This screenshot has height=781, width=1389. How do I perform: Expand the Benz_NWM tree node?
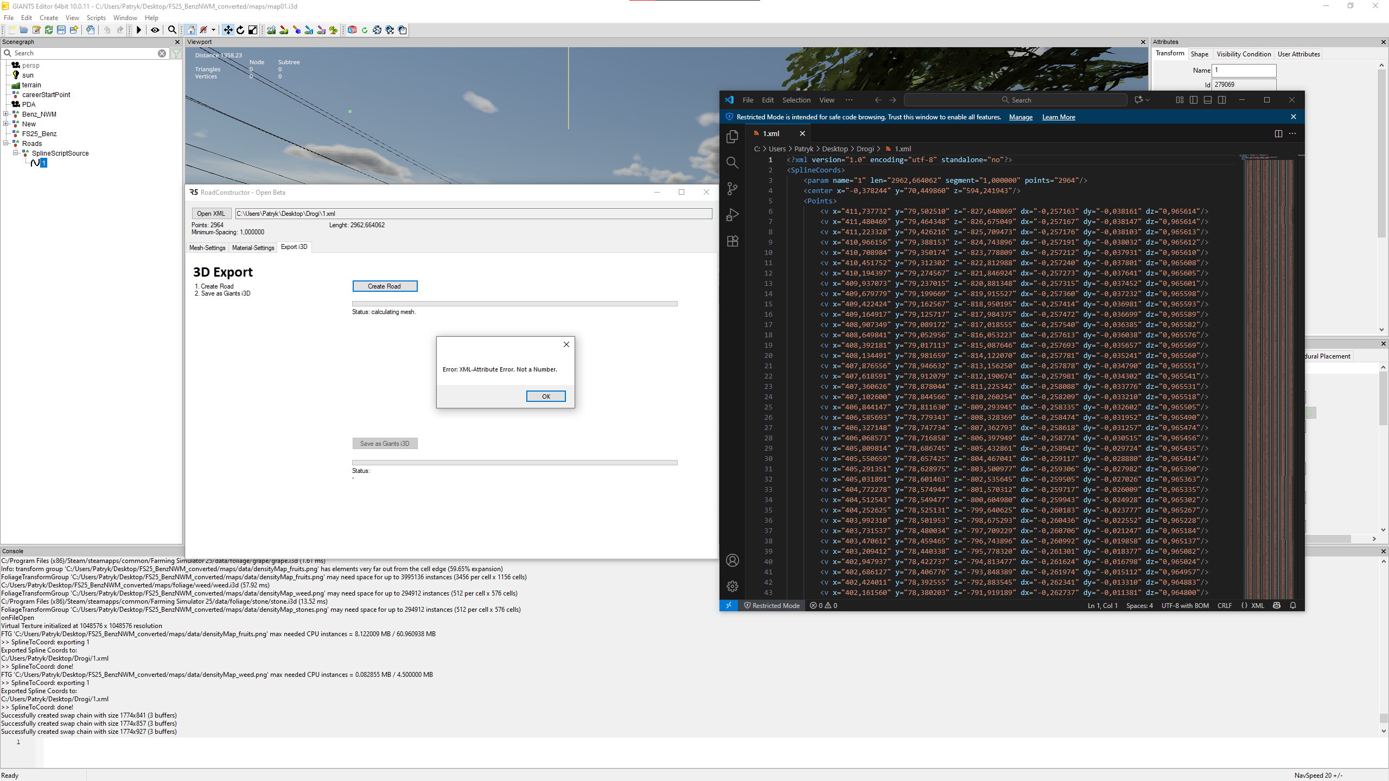[6, 114]
